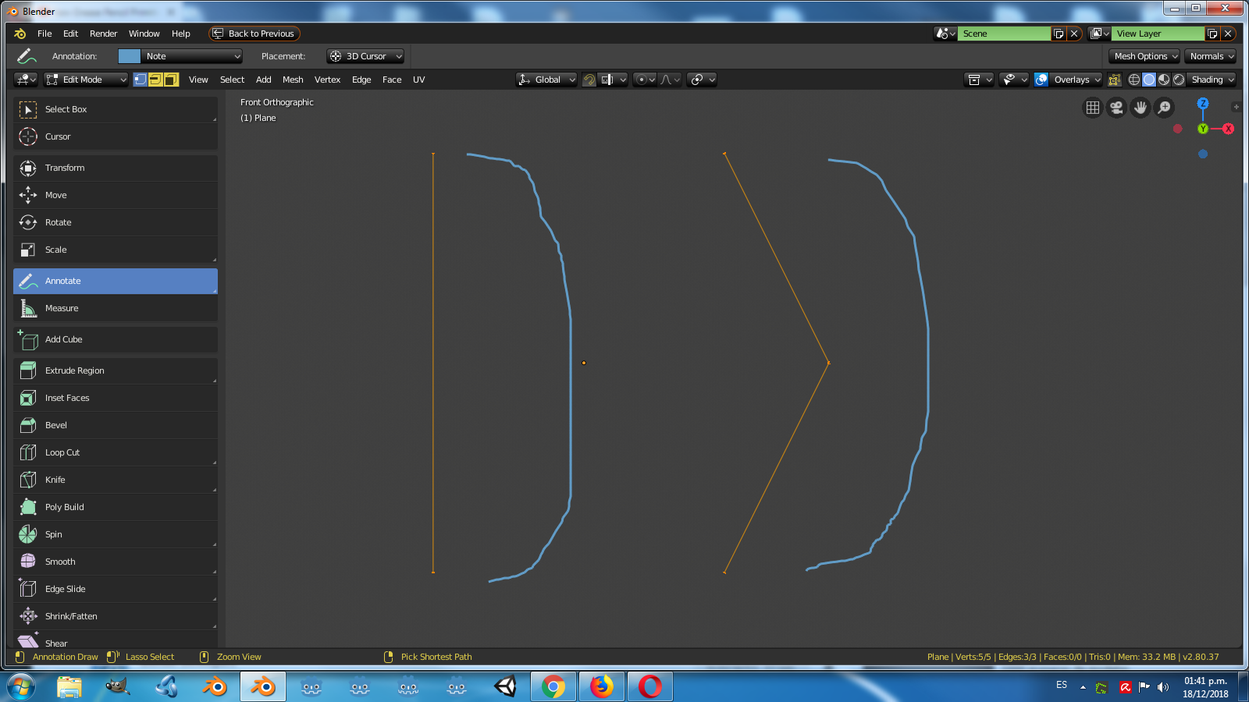This screenshot has height=702, width=1249.
Task: Activate the Smooth tool
Action: [x=116, y=562]
